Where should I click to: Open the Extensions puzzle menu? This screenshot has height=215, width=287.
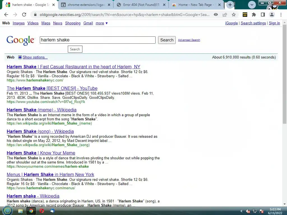click(254, 15)
